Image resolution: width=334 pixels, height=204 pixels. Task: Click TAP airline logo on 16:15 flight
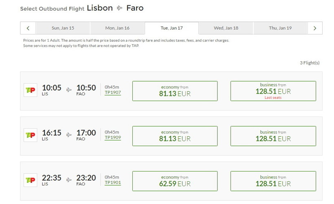tap(31, 135)
